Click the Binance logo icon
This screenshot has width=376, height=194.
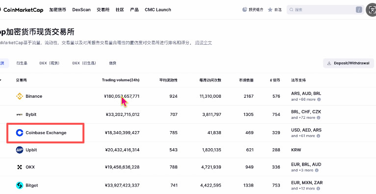[x=20, y=96]
